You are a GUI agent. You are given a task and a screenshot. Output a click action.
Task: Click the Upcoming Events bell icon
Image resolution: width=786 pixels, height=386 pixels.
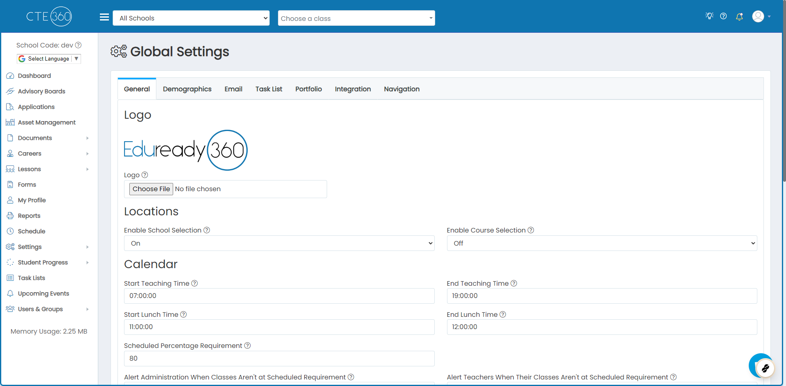pyautogui.click(x=10, y=293)
